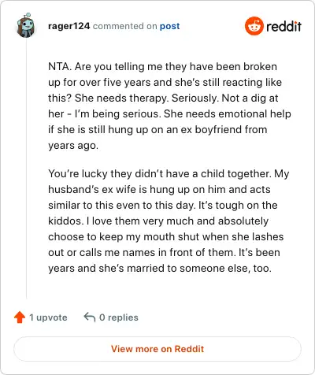
Task: Select the '0 replies' label
Action: pyautogui.click(x=119, y=317)
